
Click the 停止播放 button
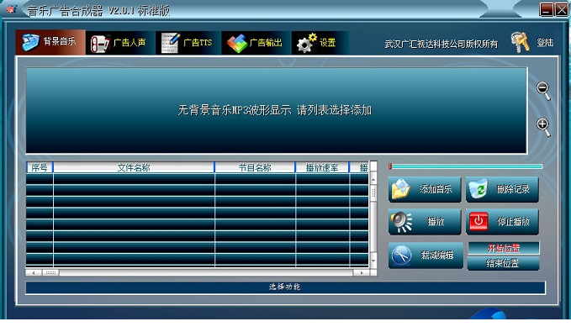click(x=502, y=221)
